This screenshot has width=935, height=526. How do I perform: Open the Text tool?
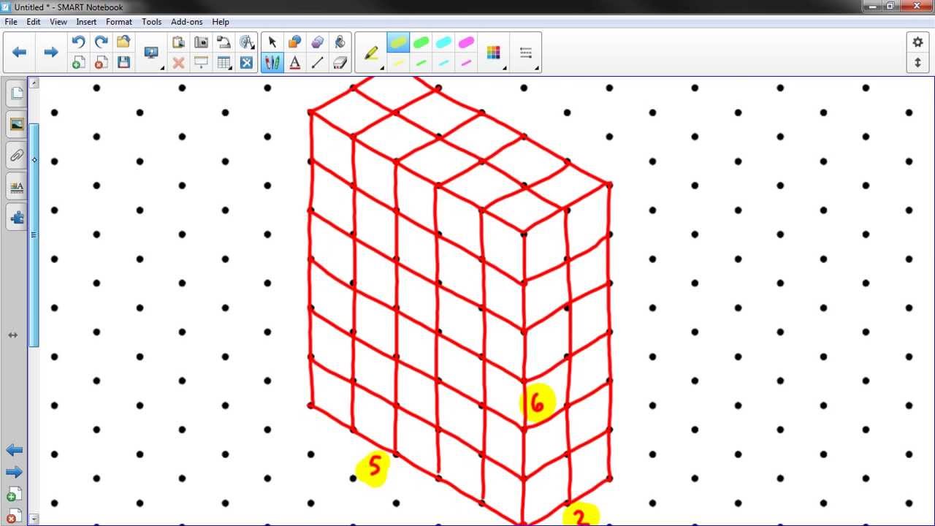click(294, 62)
